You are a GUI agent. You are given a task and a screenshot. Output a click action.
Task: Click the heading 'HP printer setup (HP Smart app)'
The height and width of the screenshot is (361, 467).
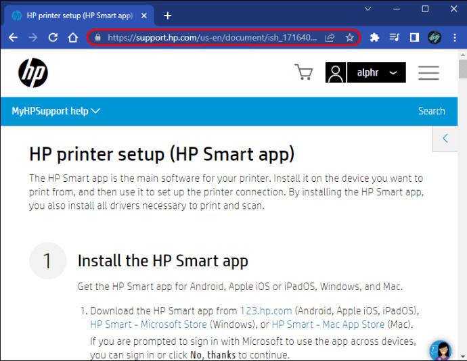click(162, 154)
